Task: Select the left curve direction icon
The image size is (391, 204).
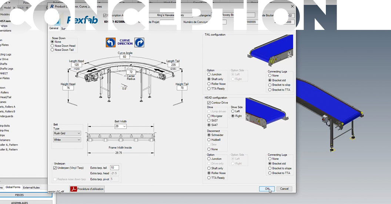Action: pyautogui.click(x=111, y=42)
